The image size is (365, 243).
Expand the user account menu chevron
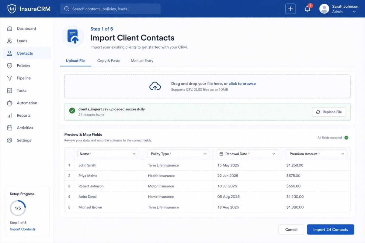click(x=354, y=12)
